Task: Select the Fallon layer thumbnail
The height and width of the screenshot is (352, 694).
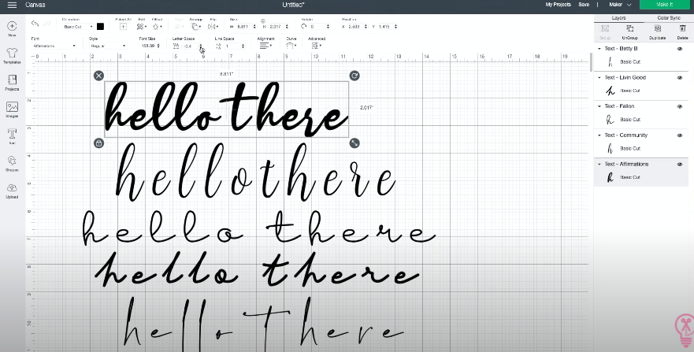Action: 610,120
